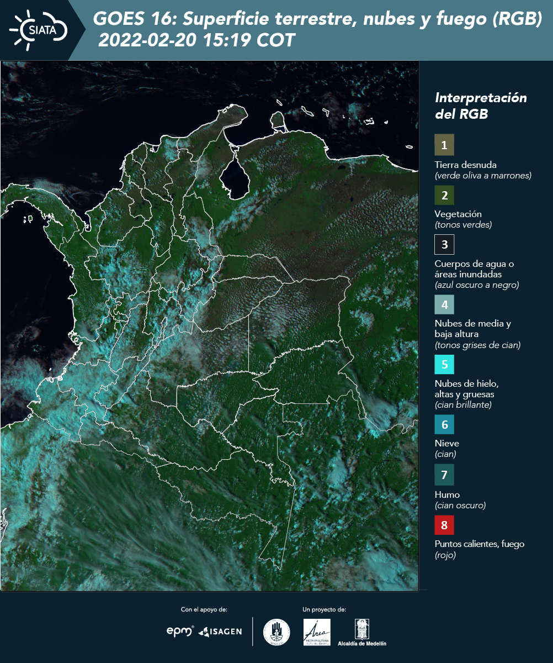Select legend swatch 8 for hot spots

(x=444, y=524)
